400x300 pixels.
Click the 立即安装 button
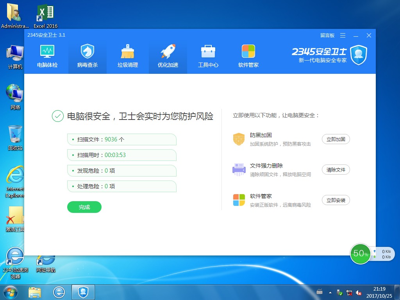point(336,200)
